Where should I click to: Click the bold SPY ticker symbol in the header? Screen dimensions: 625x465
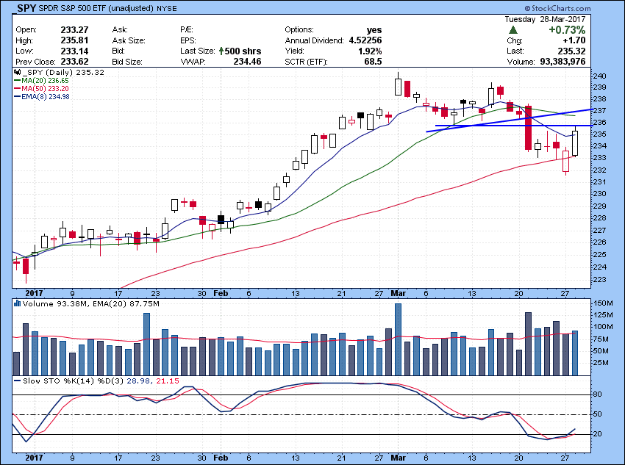tap(26, 8)
